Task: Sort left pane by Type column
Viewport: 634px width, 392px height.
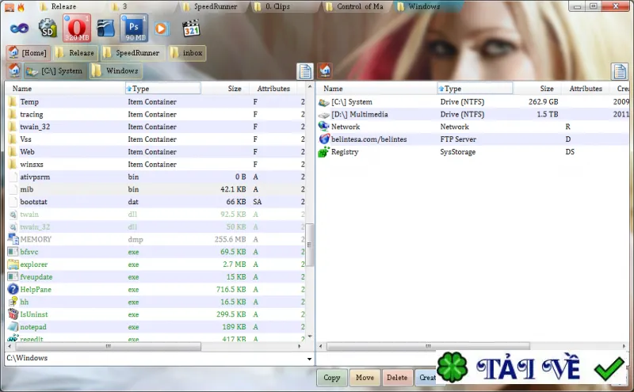Action: [163, 89]
